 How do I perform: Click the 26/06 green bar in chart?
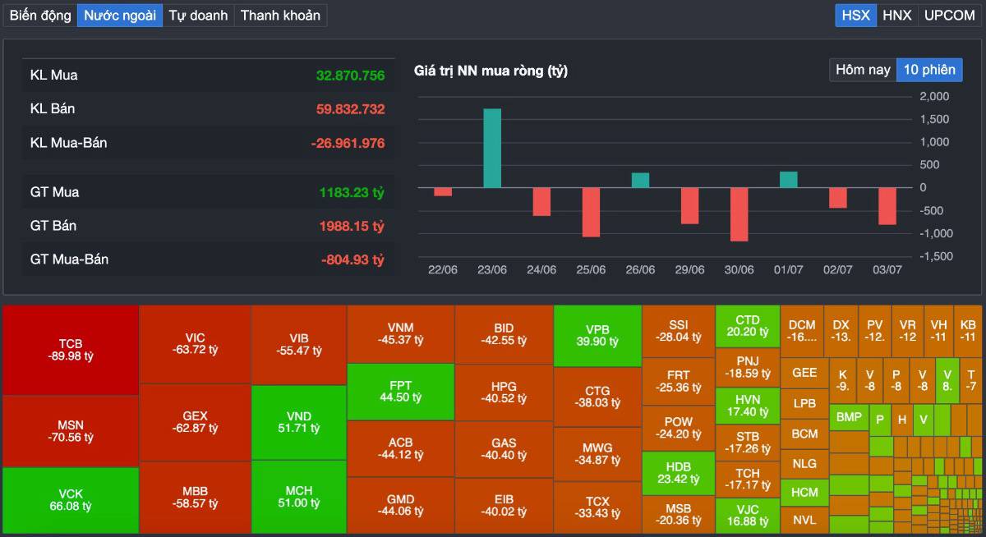tap(640, 180)
